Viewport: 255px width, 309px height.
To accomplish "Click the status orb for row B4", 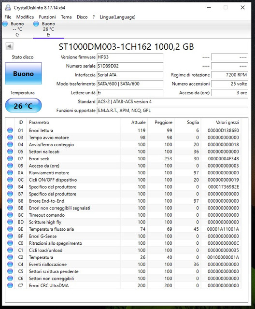I will point(10,187).
